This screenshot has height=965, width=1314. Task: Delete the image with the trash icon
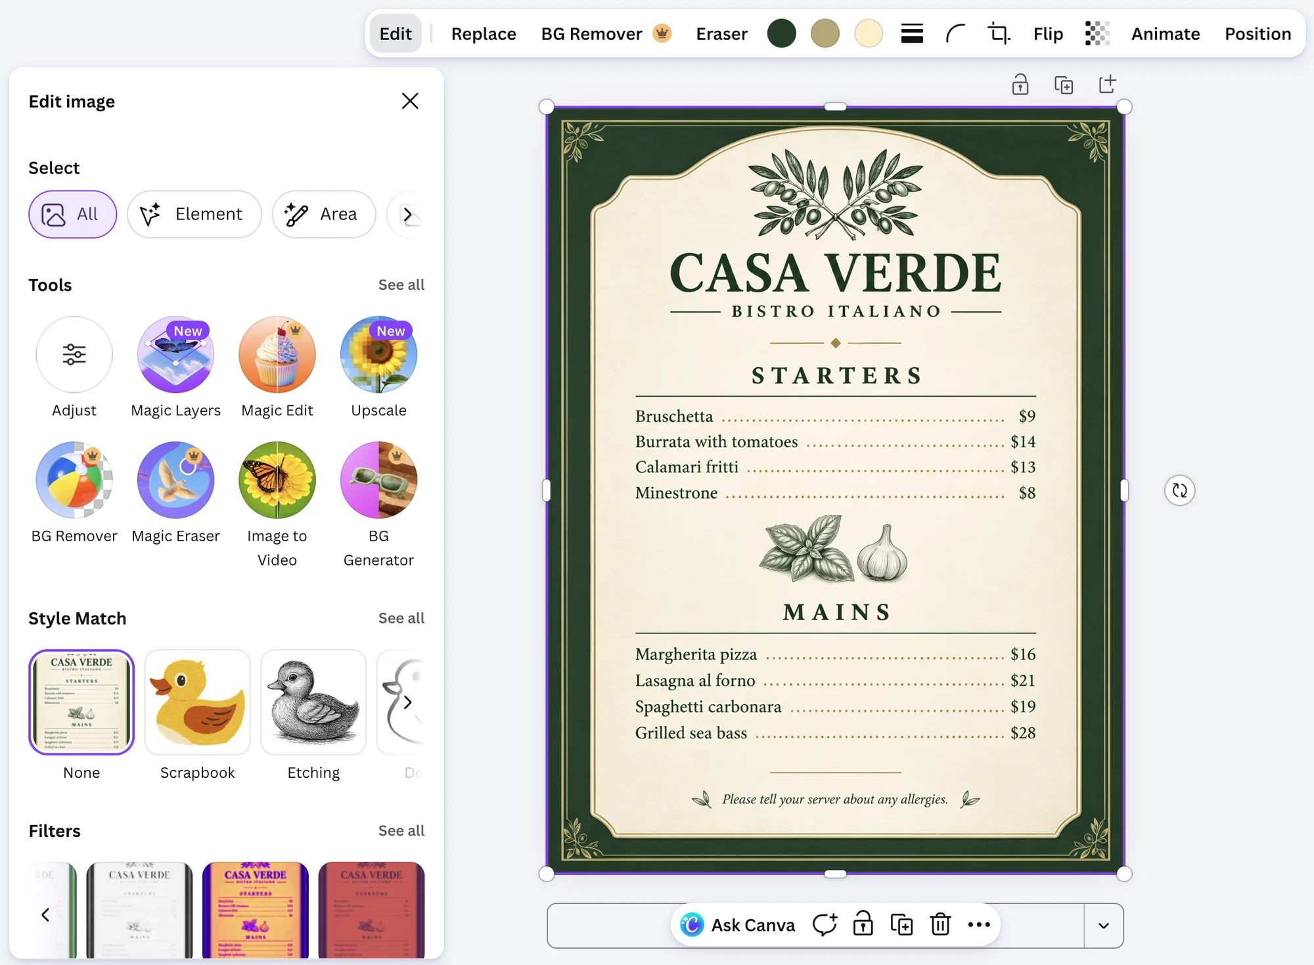pos(940,925)
